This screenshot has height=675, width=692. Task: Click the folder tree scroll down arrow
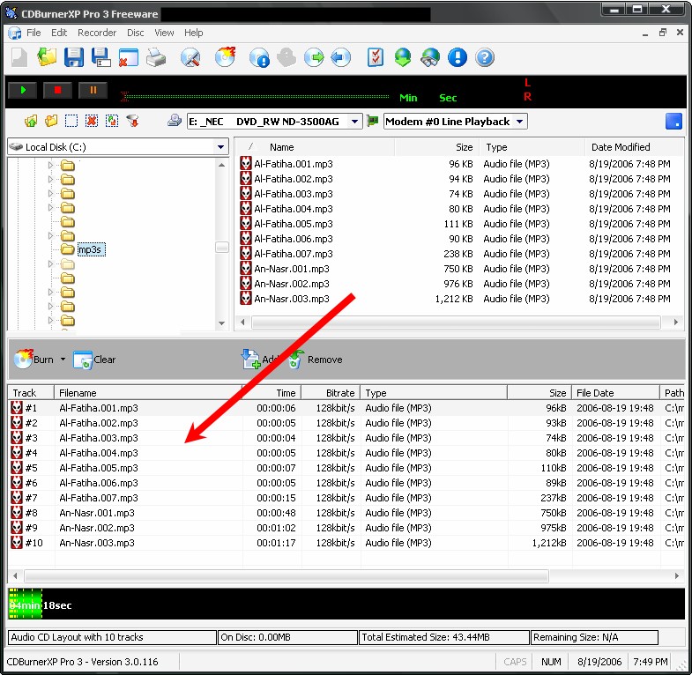click(x=221, y=323)
